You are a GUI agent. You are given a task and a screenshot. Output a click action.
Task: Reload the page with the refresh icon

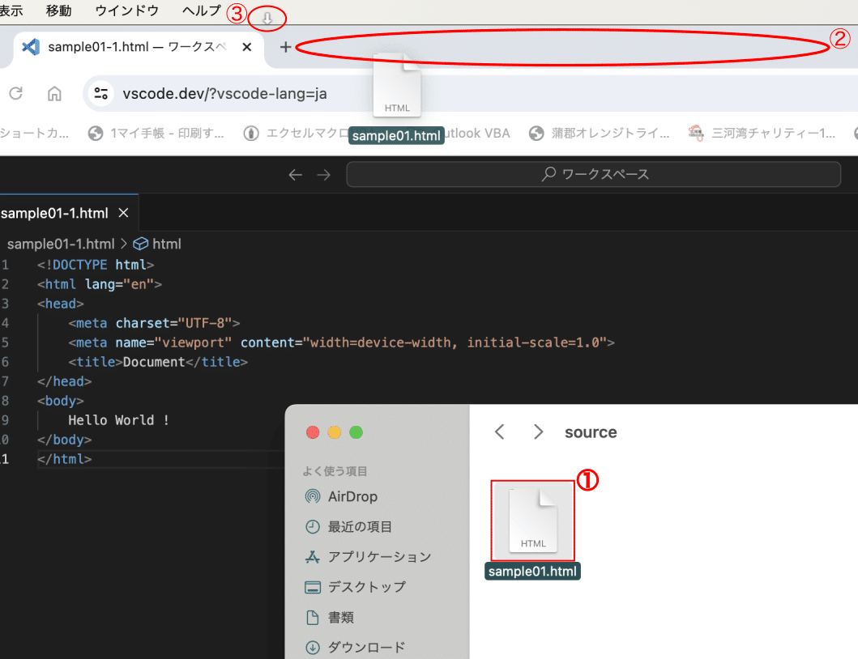click(x=16, y=94)
